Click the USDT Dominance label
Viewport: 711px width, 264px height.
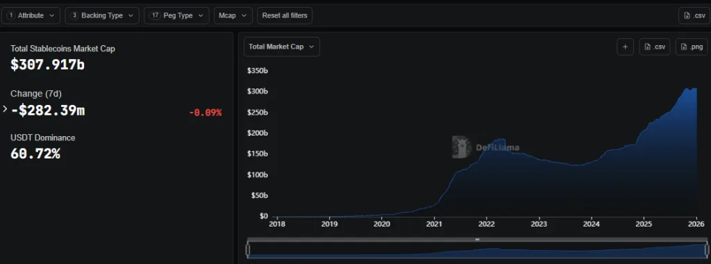[x=42, y=138]
